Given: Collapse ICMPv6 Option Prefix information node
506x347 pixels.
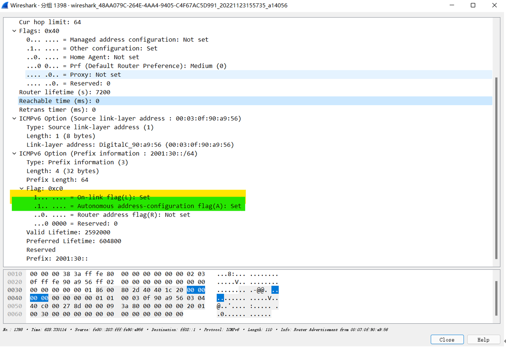Looking at the screenshot, I should (14, 153).
